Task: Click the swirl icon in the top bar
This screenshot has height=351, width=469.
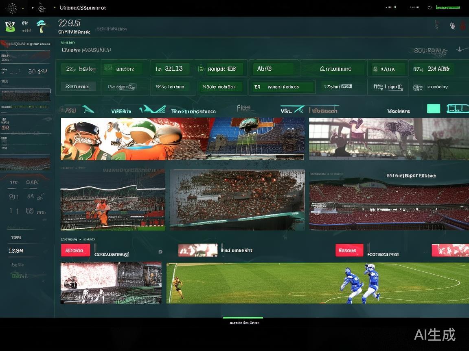Action: [41, 8]
